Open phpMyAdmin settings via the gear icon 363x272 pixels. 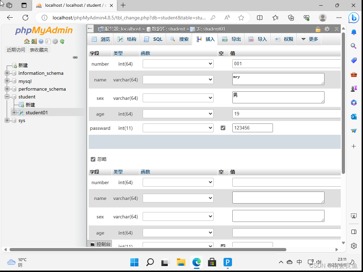coord(54,41)
